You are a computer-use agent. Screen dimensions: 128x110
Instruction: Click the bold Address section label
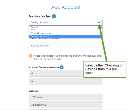click(33, 91)
